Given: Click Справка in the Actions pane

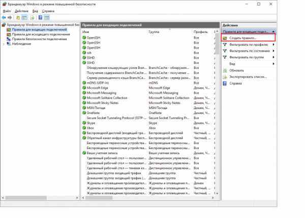Looking at the screenshot, I should pyautogui.click(x=235, y=83).
